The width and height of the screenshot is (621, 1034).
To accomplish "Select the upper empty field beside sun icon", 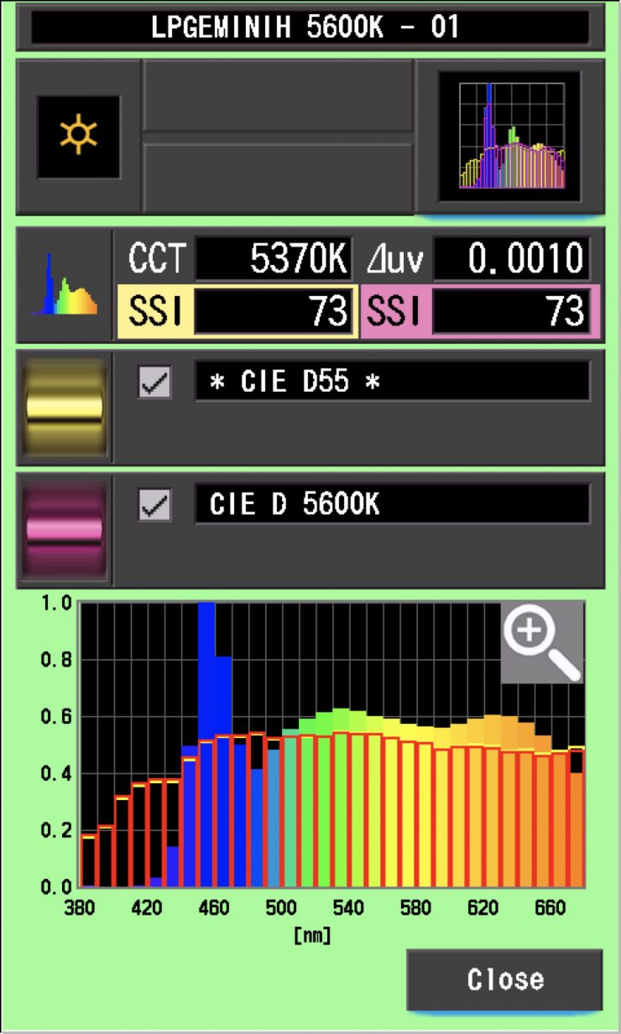I will point(278,96).
